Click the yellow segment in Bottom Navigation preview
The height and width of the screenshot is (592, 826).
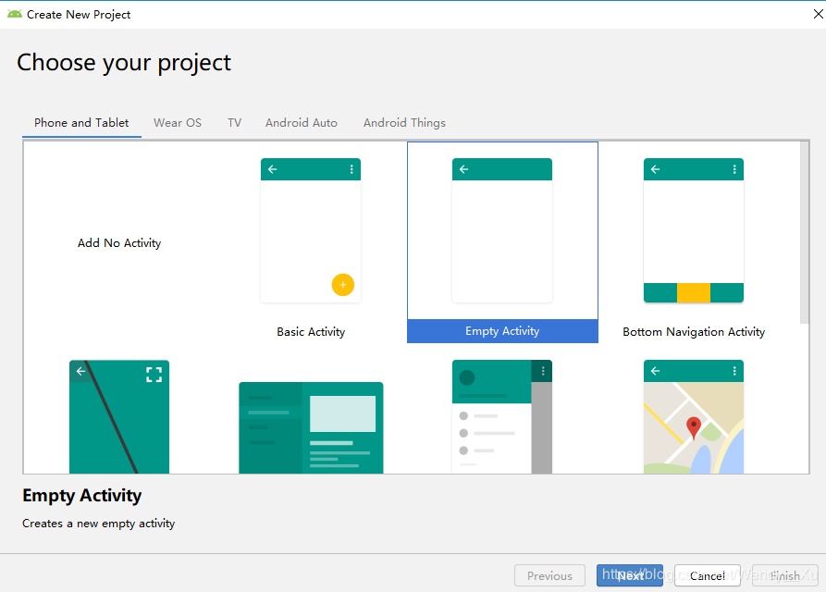(x=693, y=293)
